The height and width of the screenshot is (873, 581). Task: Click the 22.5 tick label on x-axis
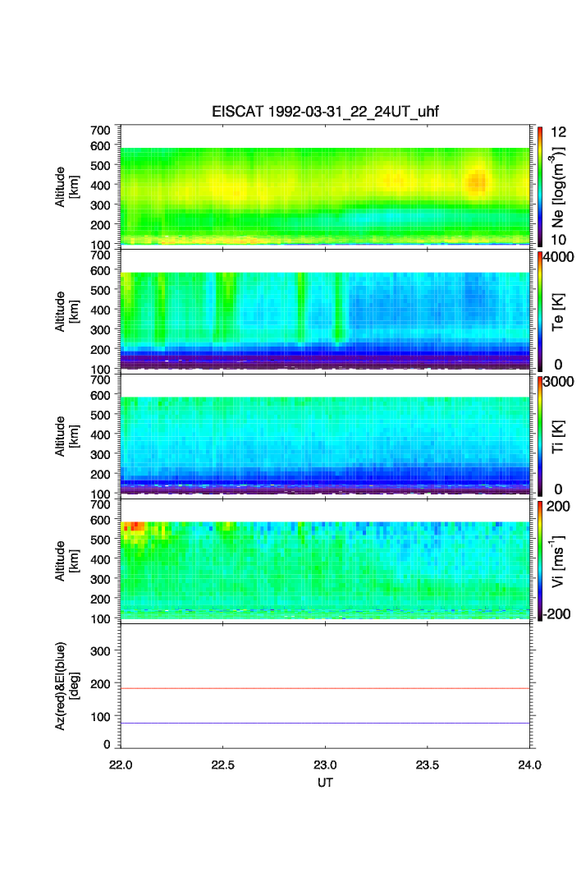pos(222,765)
